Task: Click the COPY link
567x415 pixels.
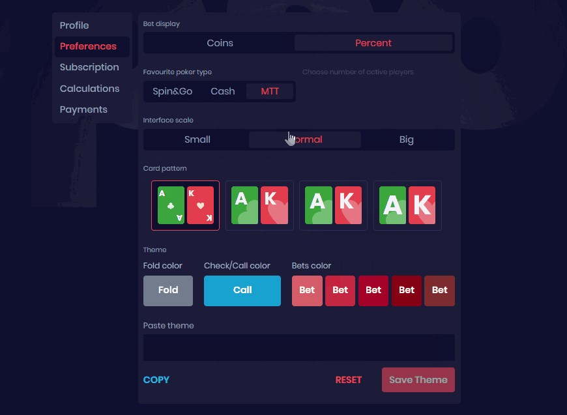Action: [x=156, y=379]
